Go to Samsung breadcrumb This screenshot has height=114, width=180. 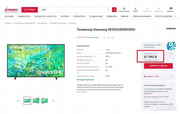pyautogui.click(x=72, y=23)
